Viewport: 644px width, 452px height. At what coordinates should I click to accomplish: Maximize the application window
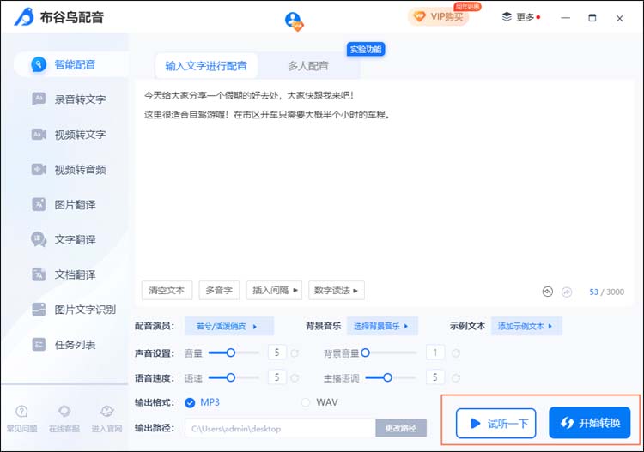coord(592,18)
